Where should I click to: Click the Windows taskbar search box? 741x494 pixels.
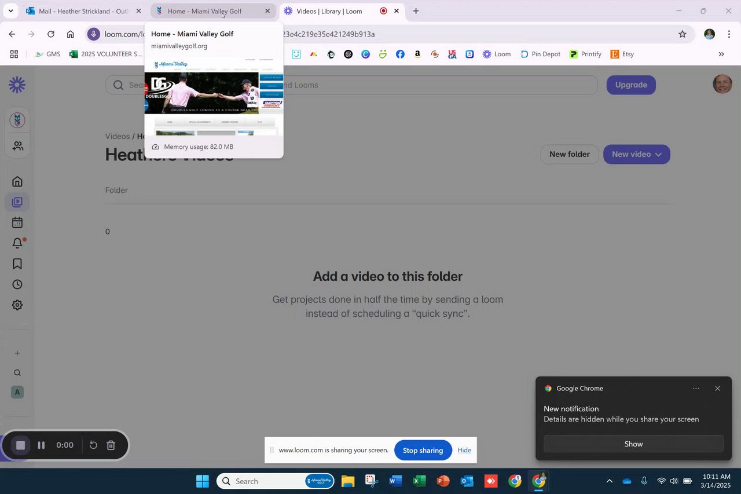276,481
